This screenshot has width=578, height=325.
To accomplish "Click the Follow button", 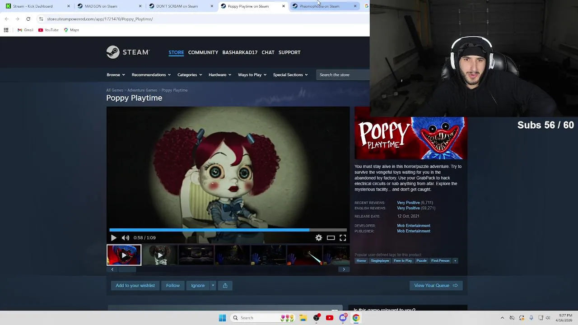I will 173,285.
